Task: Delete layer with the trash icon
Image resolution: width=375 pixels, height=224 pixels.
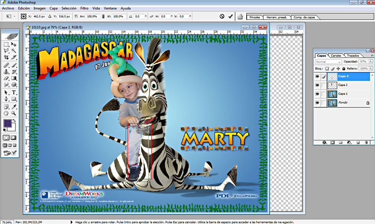Action: [366, 142]
